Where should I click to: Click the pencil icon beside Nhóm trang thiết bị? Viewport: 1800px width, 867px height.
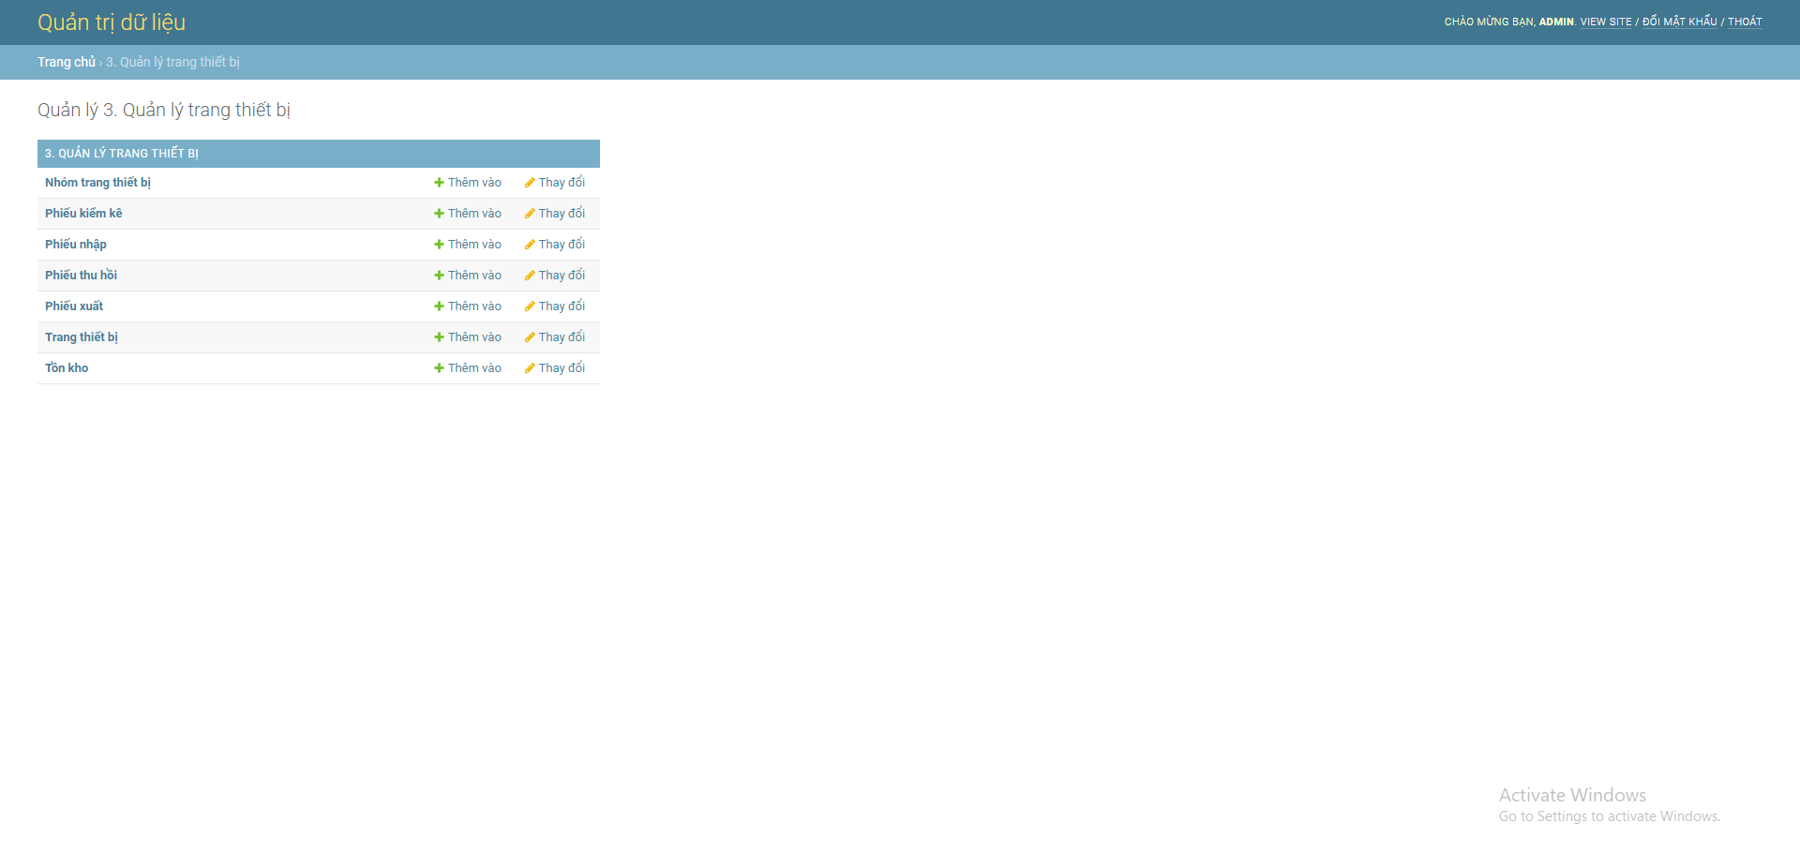tap(530, 182)
